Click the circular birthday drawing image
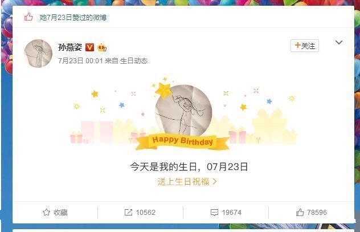This screenshot has height=232, width=360. 183,111
